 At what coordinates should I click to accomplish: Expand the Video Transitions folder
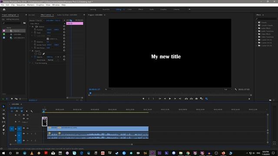pos(256,37)
